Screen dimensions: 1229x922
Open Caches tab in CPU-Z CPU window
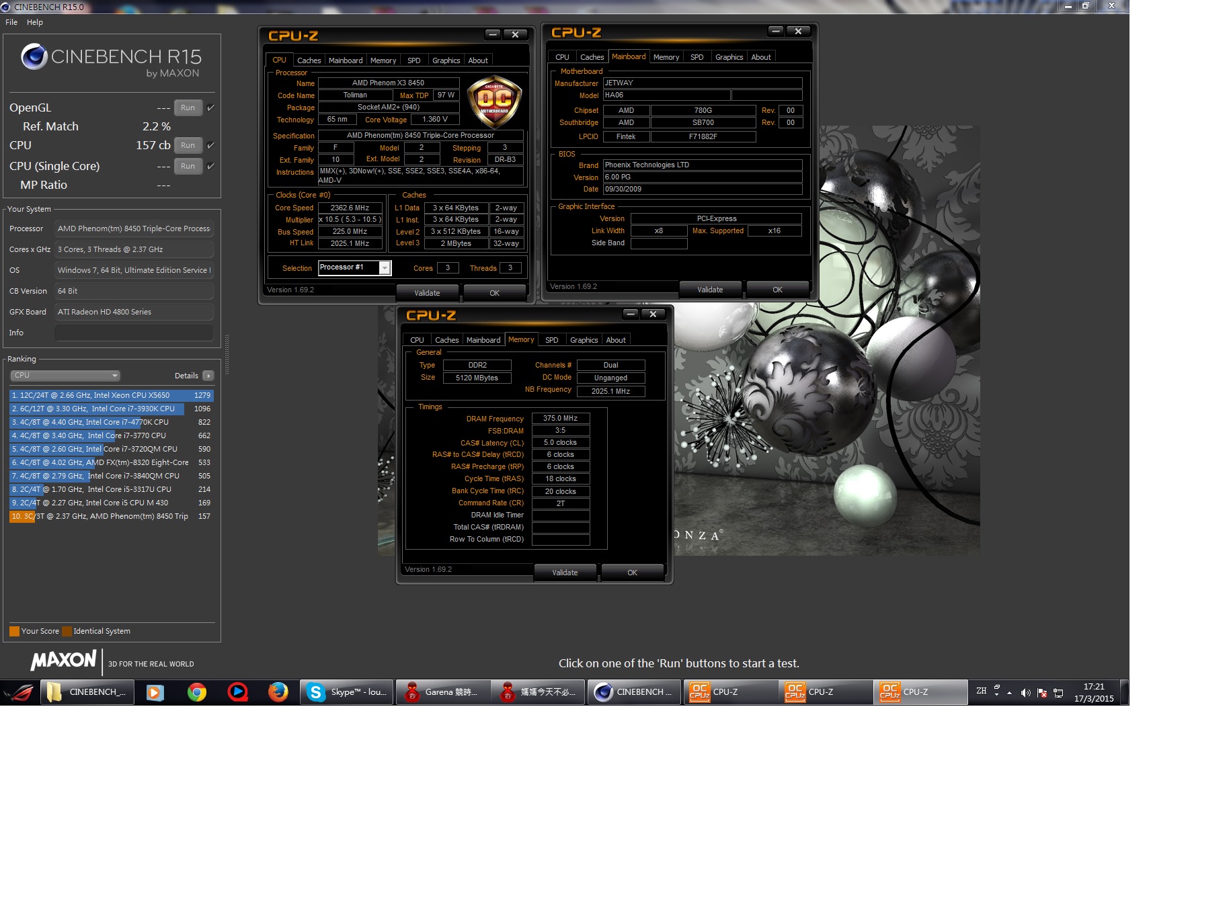pos(309,60)
